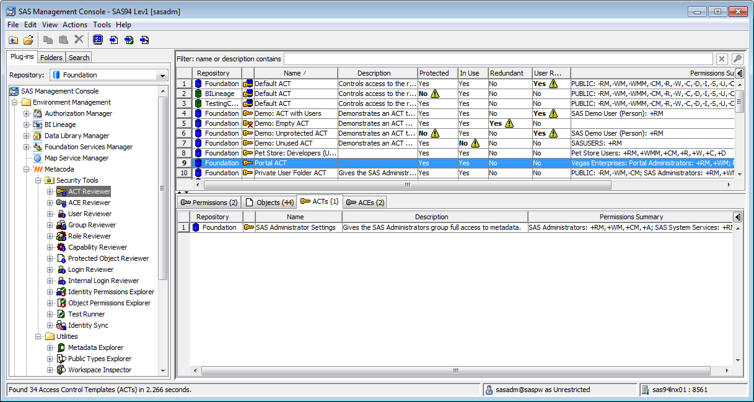Expand the Metadata Explorer node
Screen dimensions: 754x402
(x=50, y=347)
